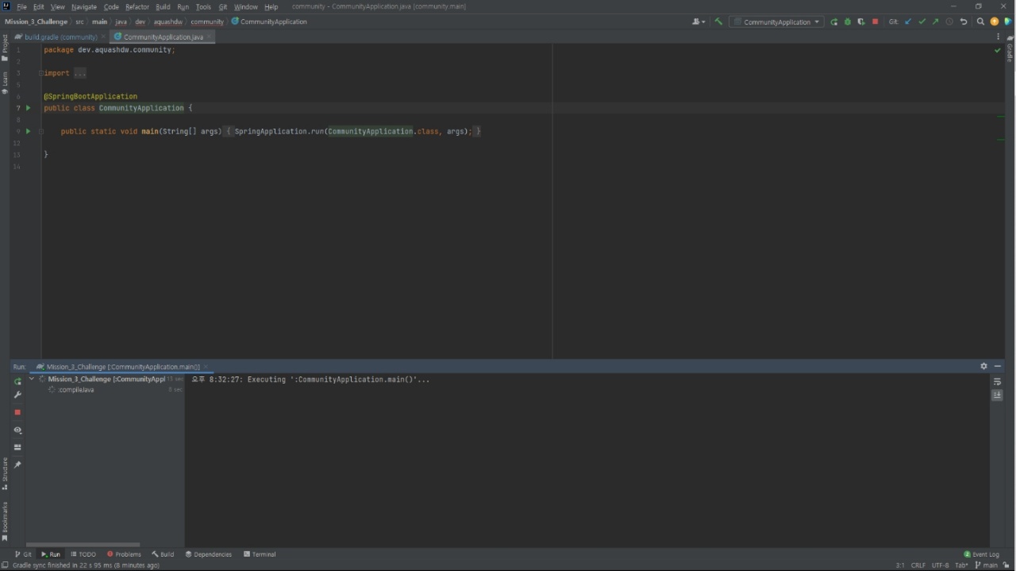Click Git Update Project blue arrow
The height and width of the screenshot is (571, 1016).
pyautogui.click(x=908, y=21)
